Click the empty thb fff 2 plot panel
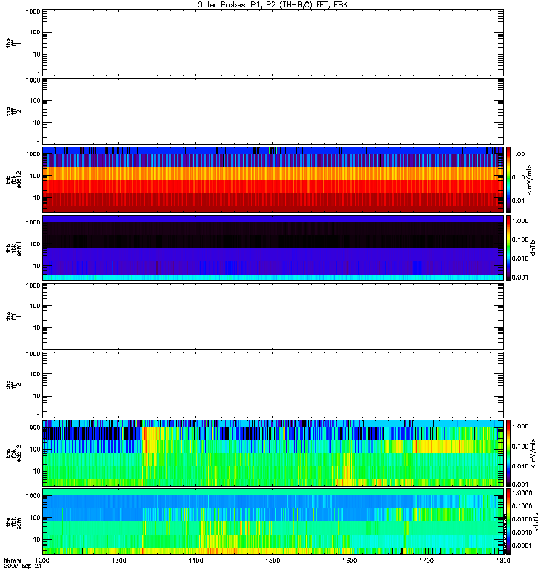The image size is (545, 581). click(272, 111)
